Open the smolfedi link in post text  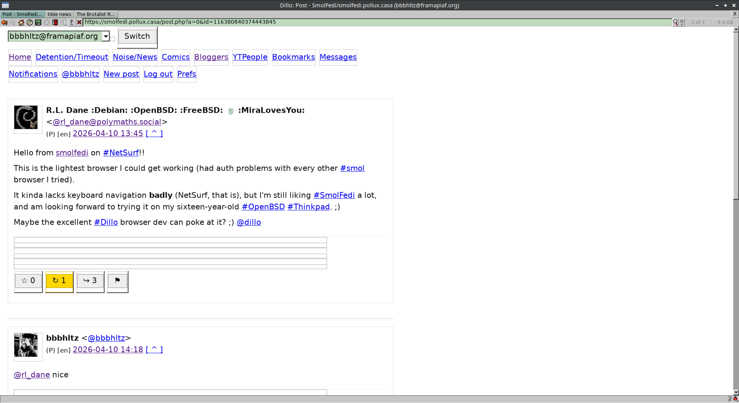(x=72, y=153)
